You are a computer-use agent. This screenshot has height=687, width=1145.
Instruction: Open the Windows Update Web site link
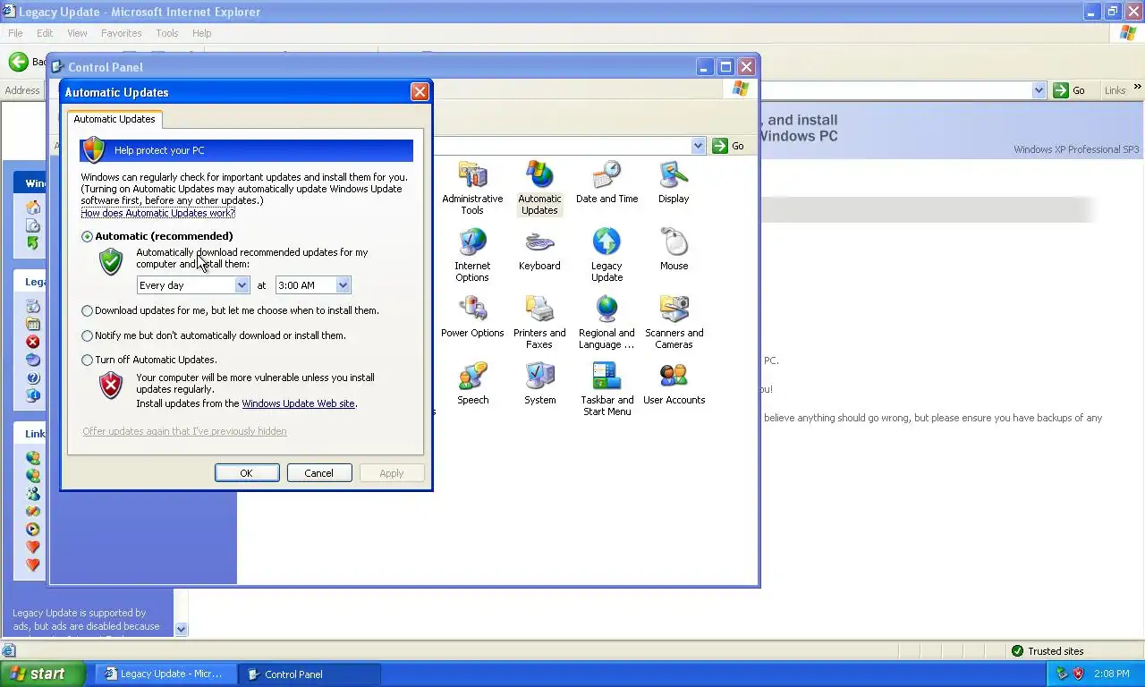pyautogui.click(x=298, y=403)
